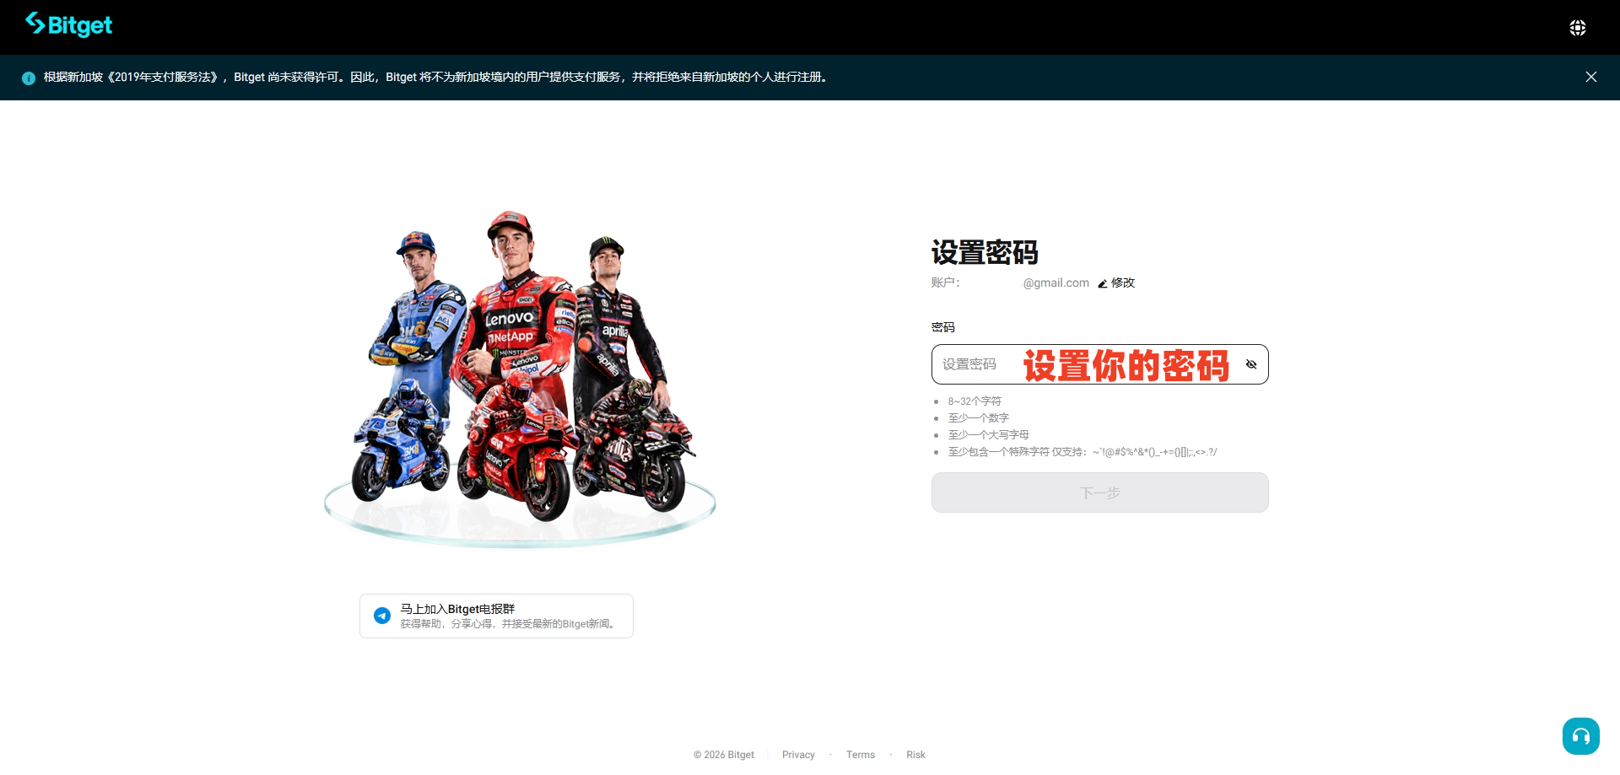
Task: Open the customer support headset button
Action: (1580, 736)
